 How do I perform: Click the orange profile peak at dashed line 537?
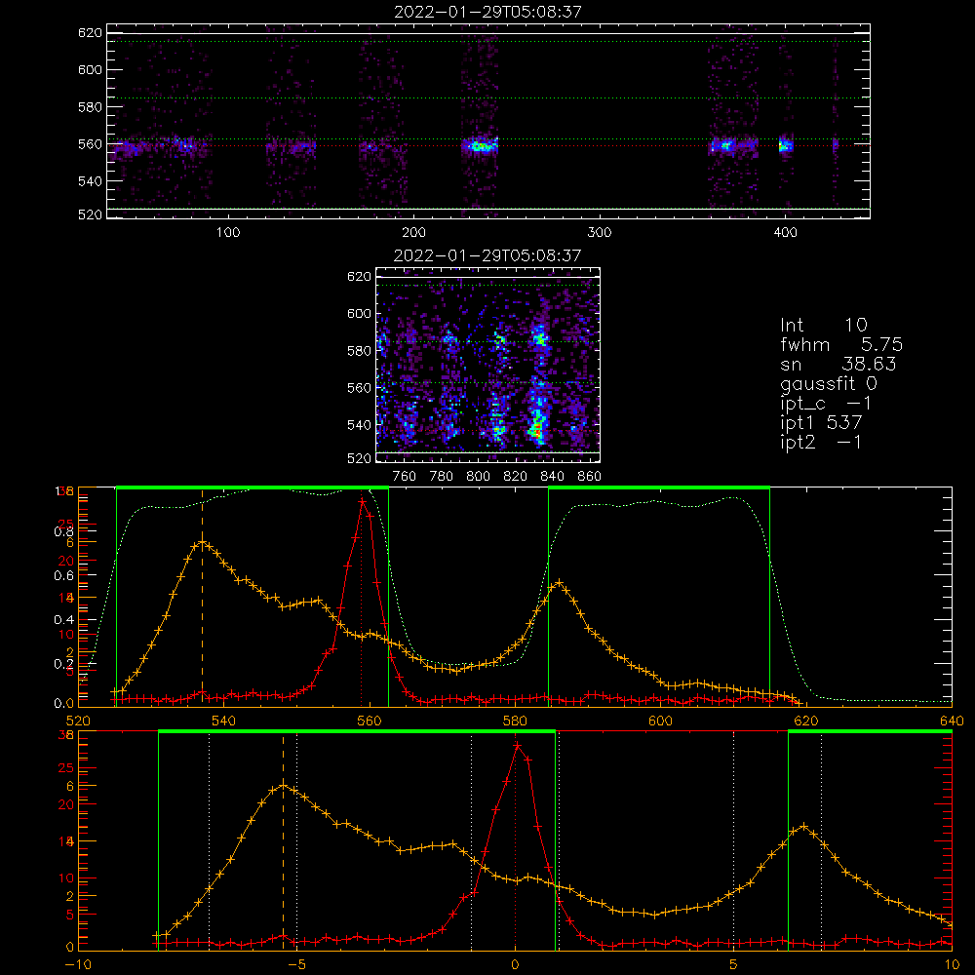coord(202,542)
